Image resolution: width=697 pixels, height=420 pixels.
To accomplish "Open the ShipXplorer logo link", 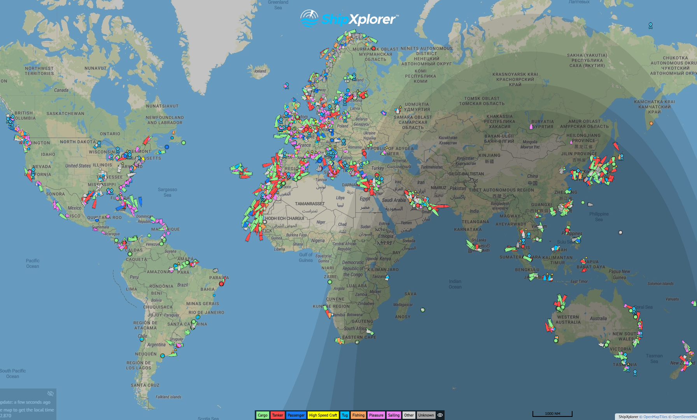I will click(349, 18).
